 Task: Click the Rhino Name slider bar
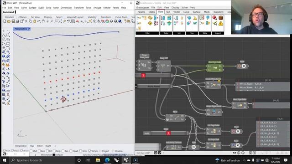pos(154,87)
